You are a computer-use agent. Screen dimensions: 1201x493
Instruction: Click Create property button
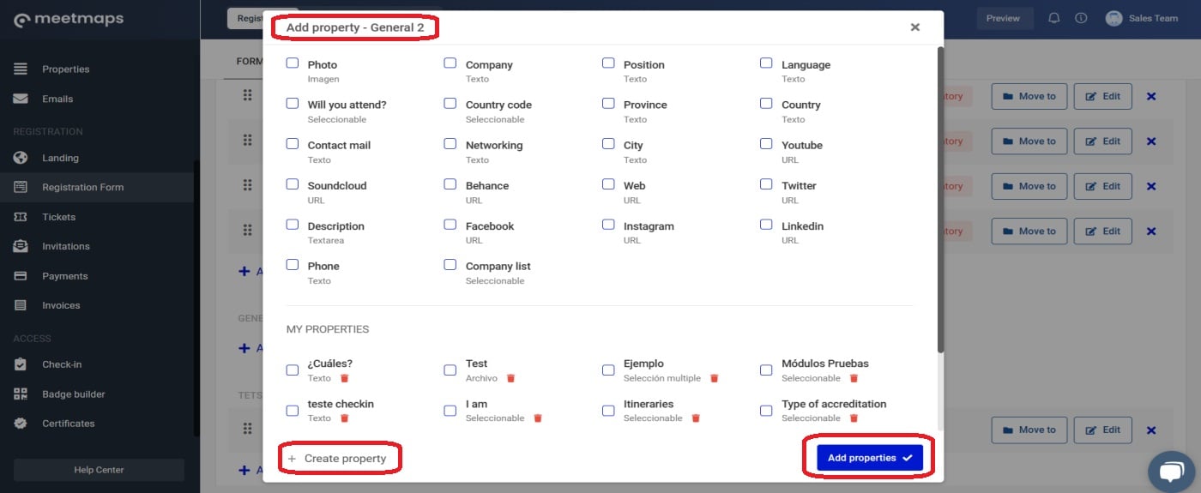click(x=337, y=459)
